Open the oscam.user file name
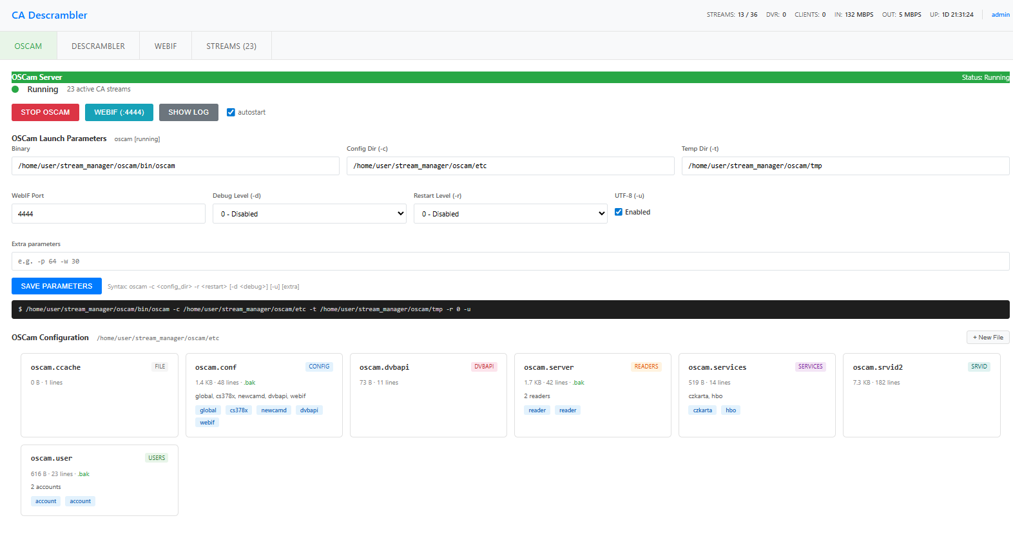Image resolution: width=1013 pixels, height=536 pixels. pos(52,458)
